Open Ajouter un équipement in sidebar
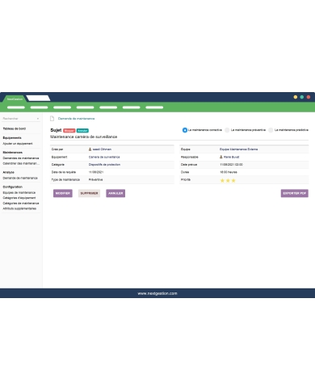The image size is (315, 391). click(18, 144)
